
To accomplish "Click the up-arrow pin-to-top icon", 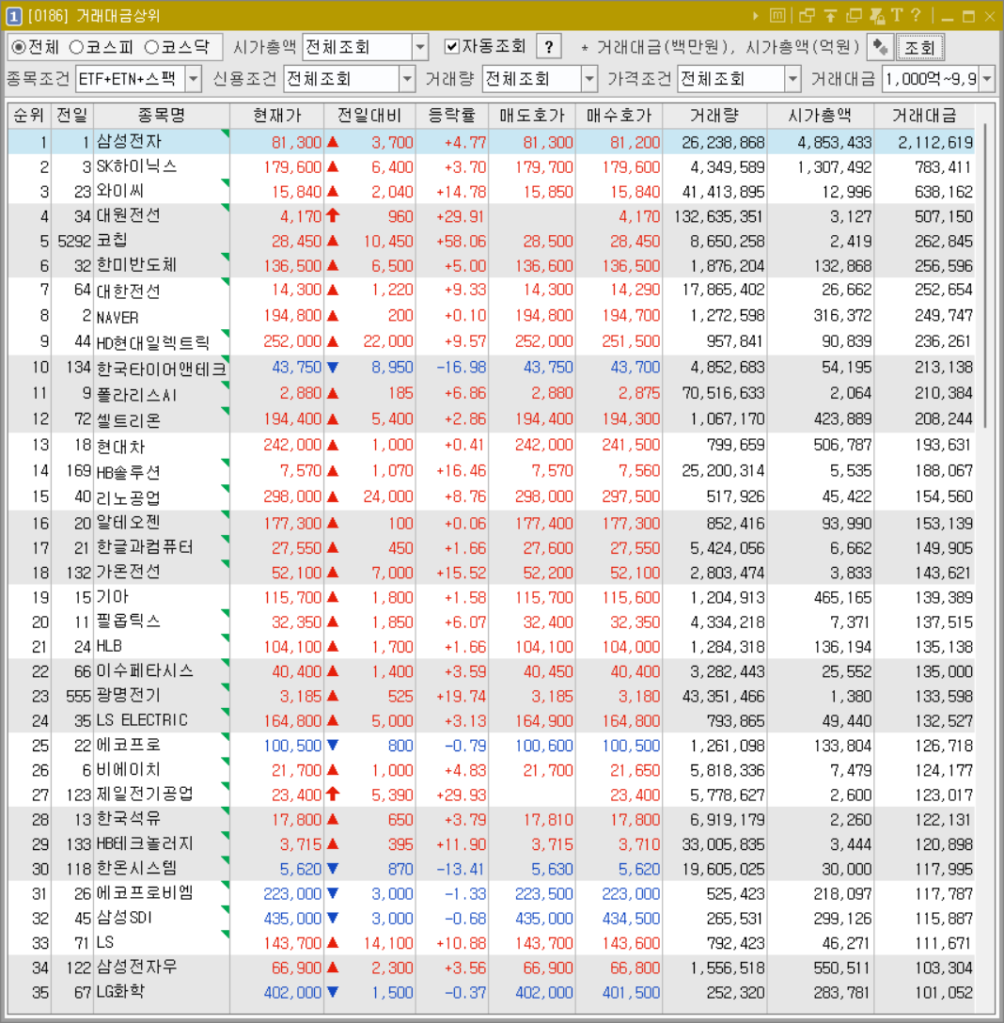I will (x=830, y=16).
